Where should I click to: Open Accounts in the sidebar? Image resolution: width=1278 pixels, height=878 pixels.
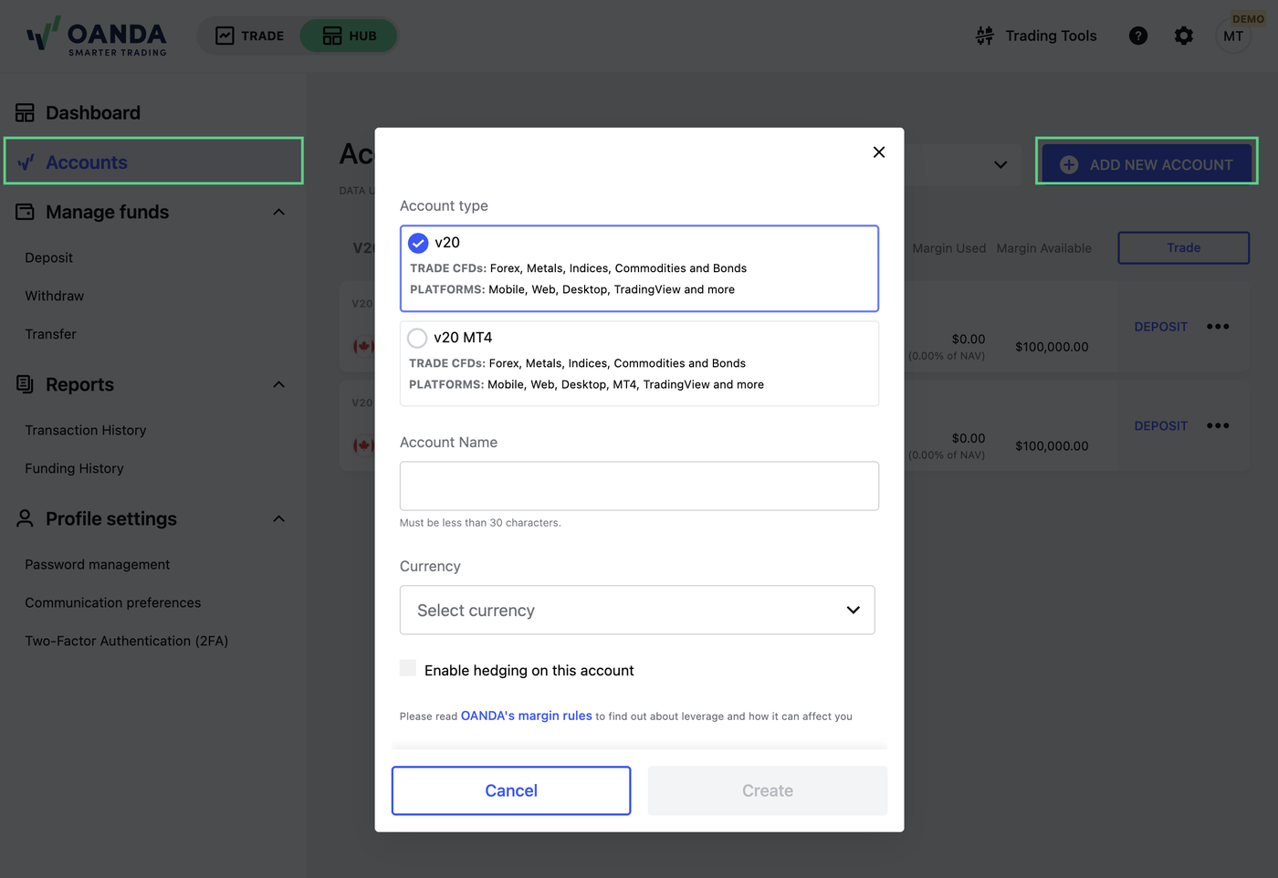pos(153,162)
